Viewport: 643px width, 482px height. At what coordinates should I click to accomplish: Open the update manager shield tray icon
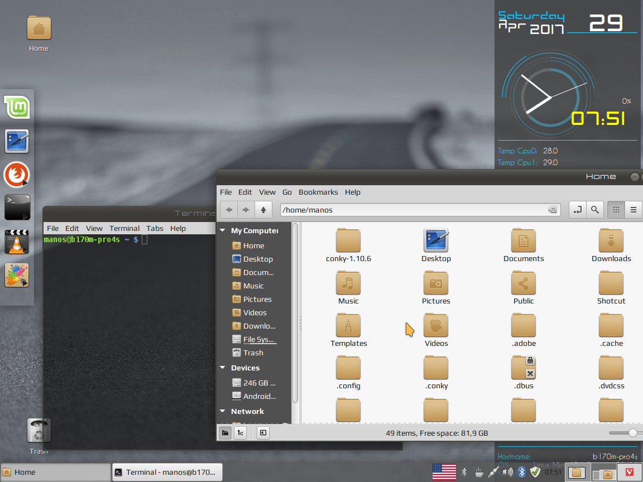point(535,472)
